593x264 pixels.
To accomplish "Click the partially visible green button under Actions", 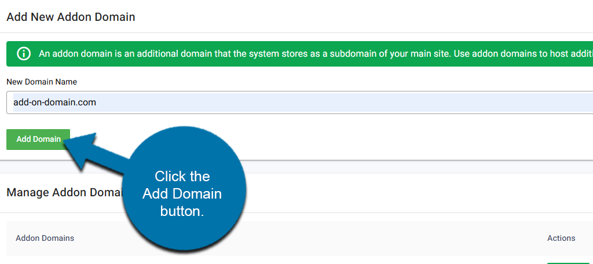I will 568,262.
